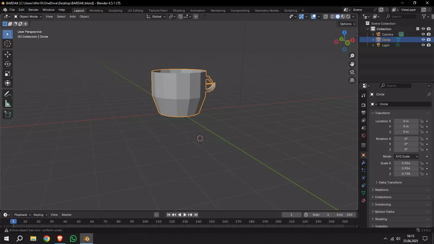Screen dimensions: 434x244
Task: Click the play animation button
Action: [x=185, y=215]
